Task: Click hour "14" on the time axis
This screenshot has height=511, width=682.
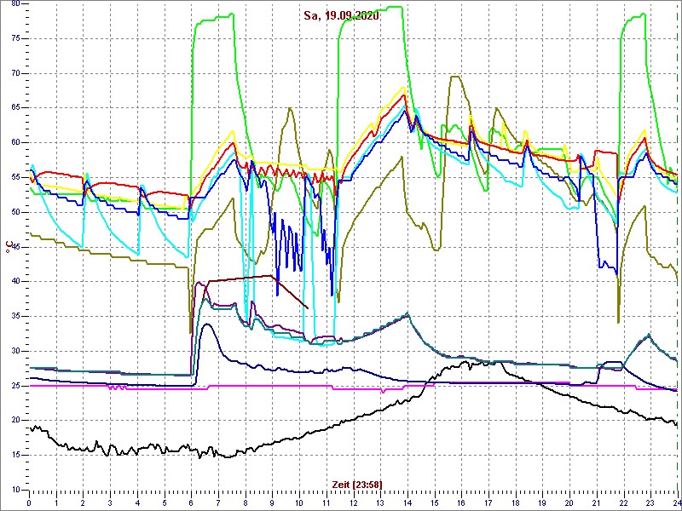Action: coord(407,502)
